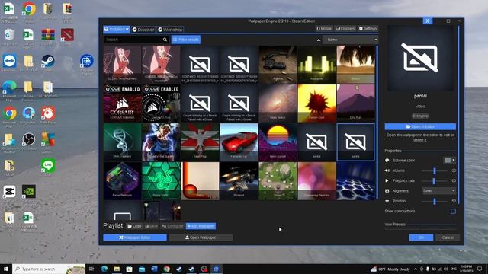
Task: Open the OBS Studio desktop icon
Action: [29, 139]
